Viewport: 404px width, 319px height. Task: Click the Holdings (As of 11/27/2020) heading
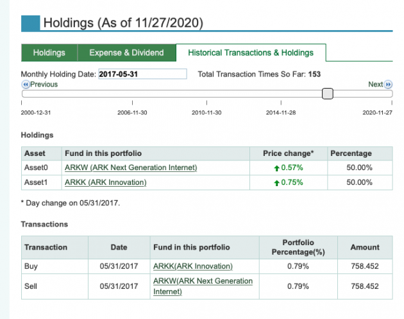(x=123, y=22)
